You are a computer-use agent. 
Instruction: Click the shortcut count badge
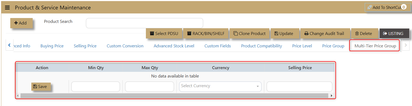(x=404, y=7)
